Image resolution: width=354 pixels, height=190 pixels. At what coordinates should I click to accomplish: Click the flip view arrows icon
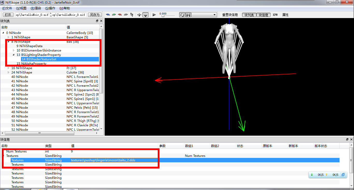[x=139, y=15]
